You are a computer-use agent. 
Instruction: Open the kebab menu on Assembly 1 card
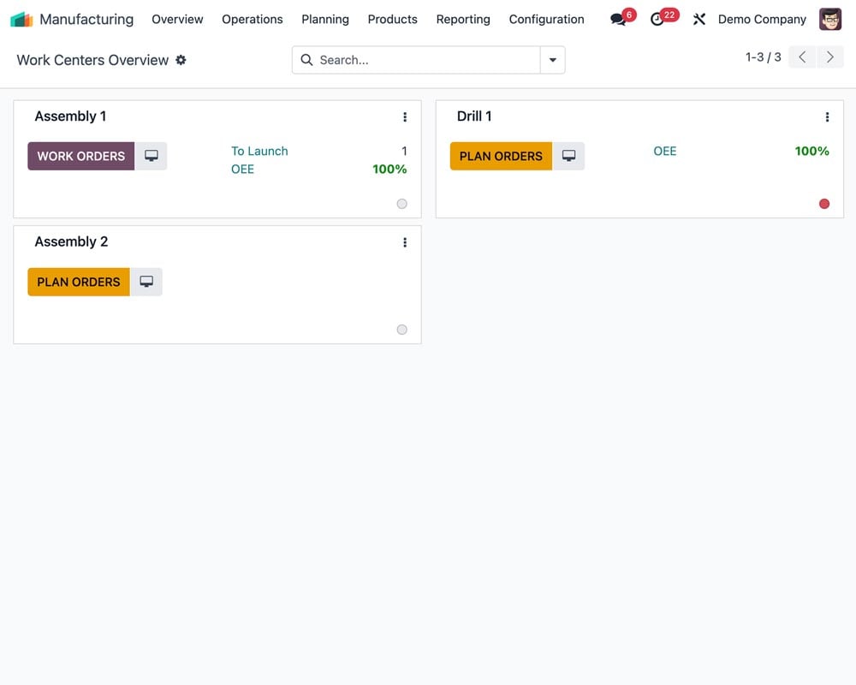(405, 116)
